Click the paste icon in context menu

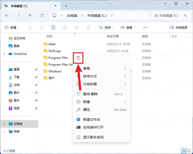(x=78, y=58)
